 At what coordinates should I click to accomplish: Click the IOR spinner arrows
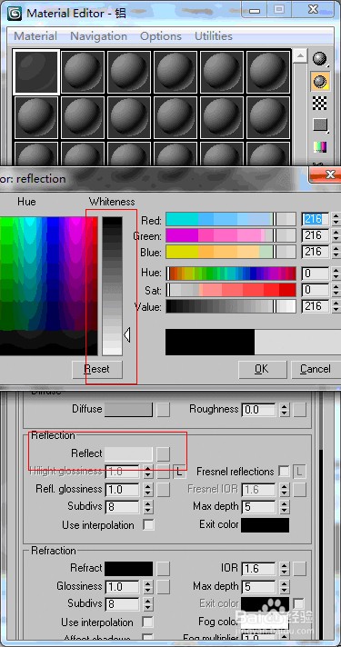coord(284,569)
